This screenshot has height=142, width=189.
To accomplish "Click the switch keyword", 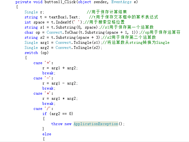I will 31,53.
